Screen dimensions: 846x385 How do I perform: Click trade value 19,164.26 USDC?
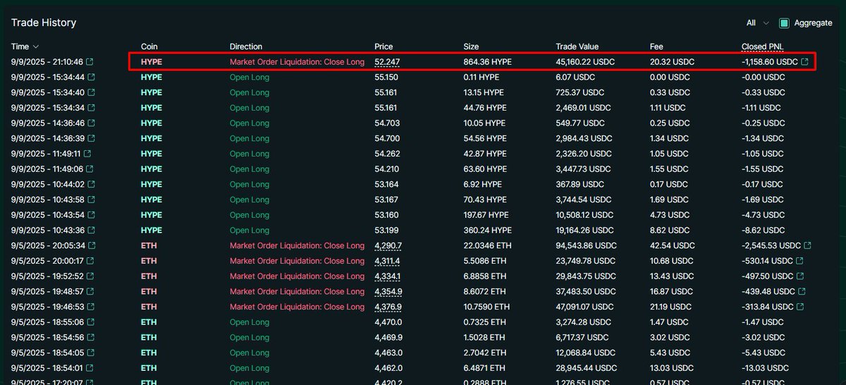click(585, 231)
